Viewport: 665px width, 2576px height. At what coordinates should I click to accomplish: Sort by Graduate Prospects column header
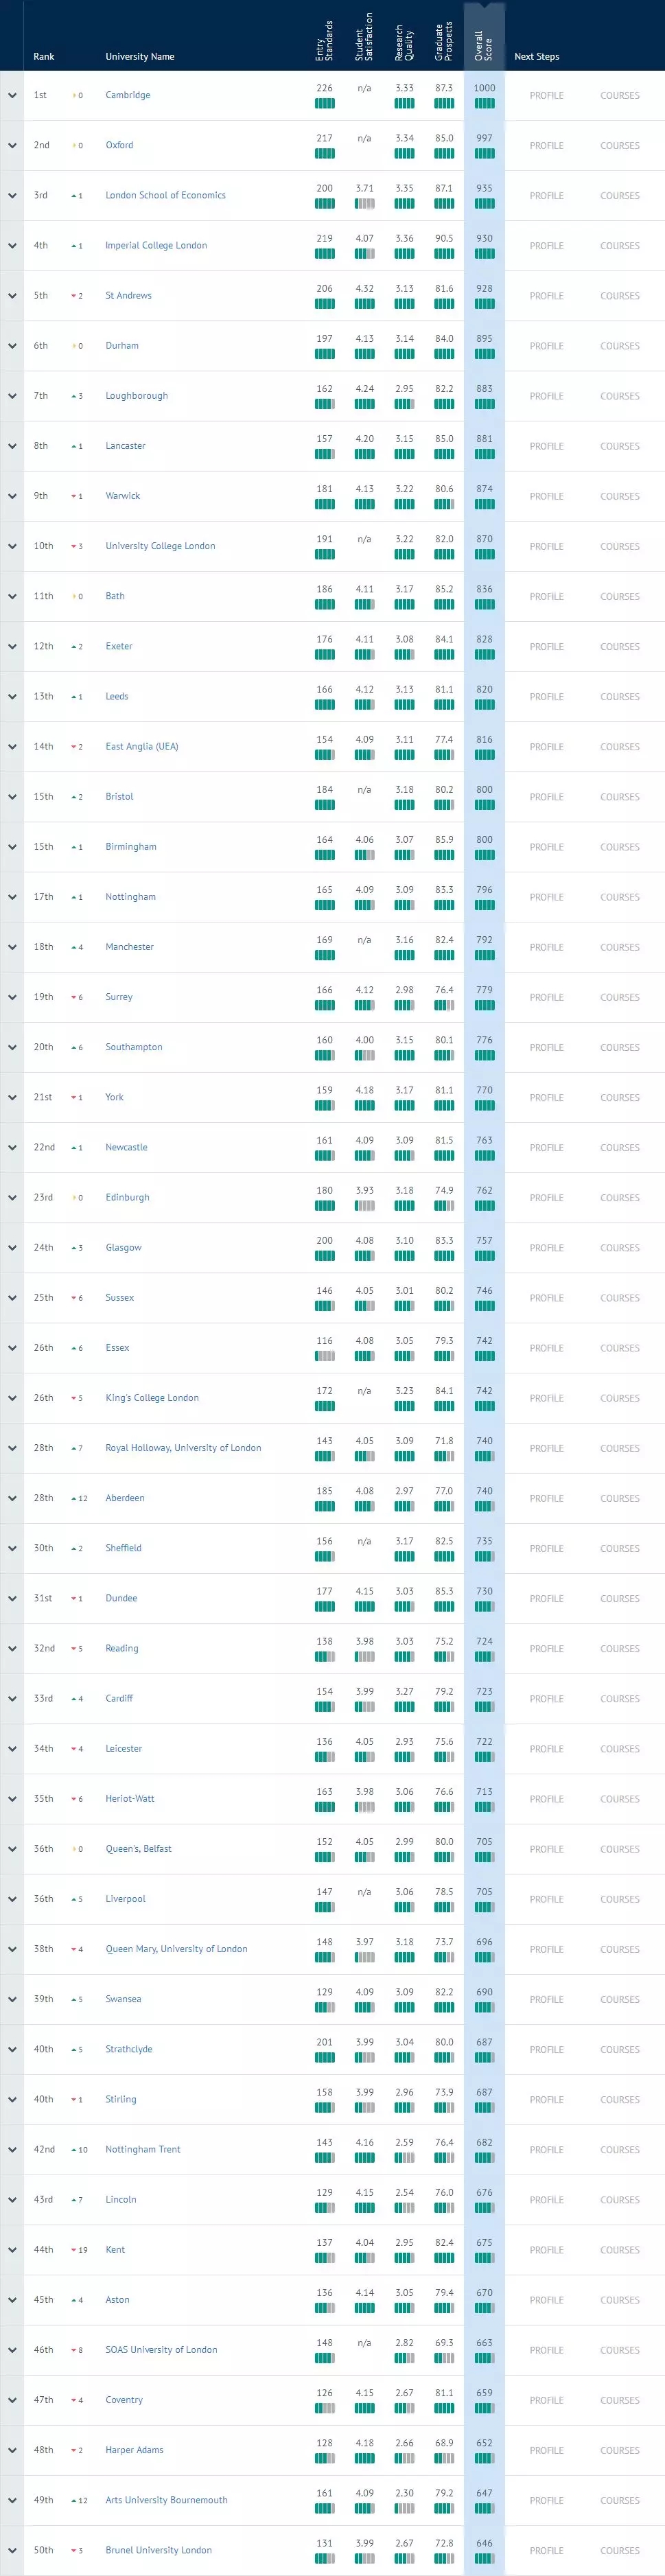click(x=444, y=41)
